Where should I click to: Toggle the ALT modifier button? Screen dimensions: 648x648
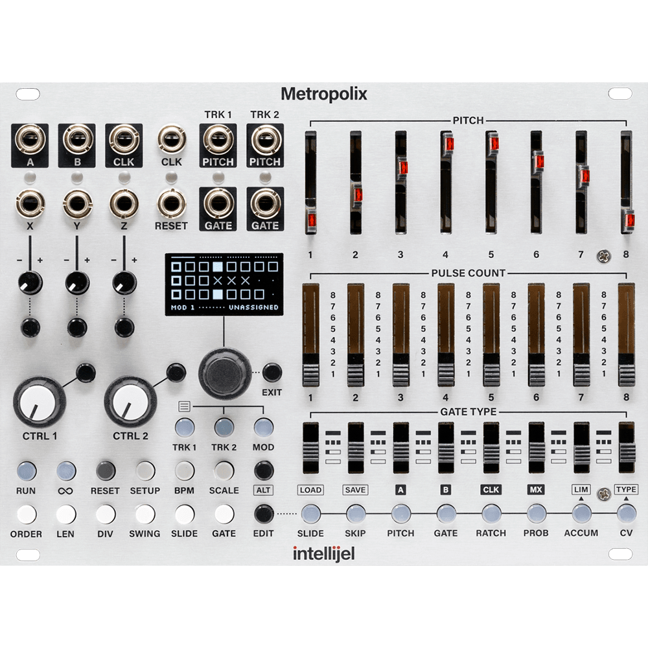coord(263,469)
